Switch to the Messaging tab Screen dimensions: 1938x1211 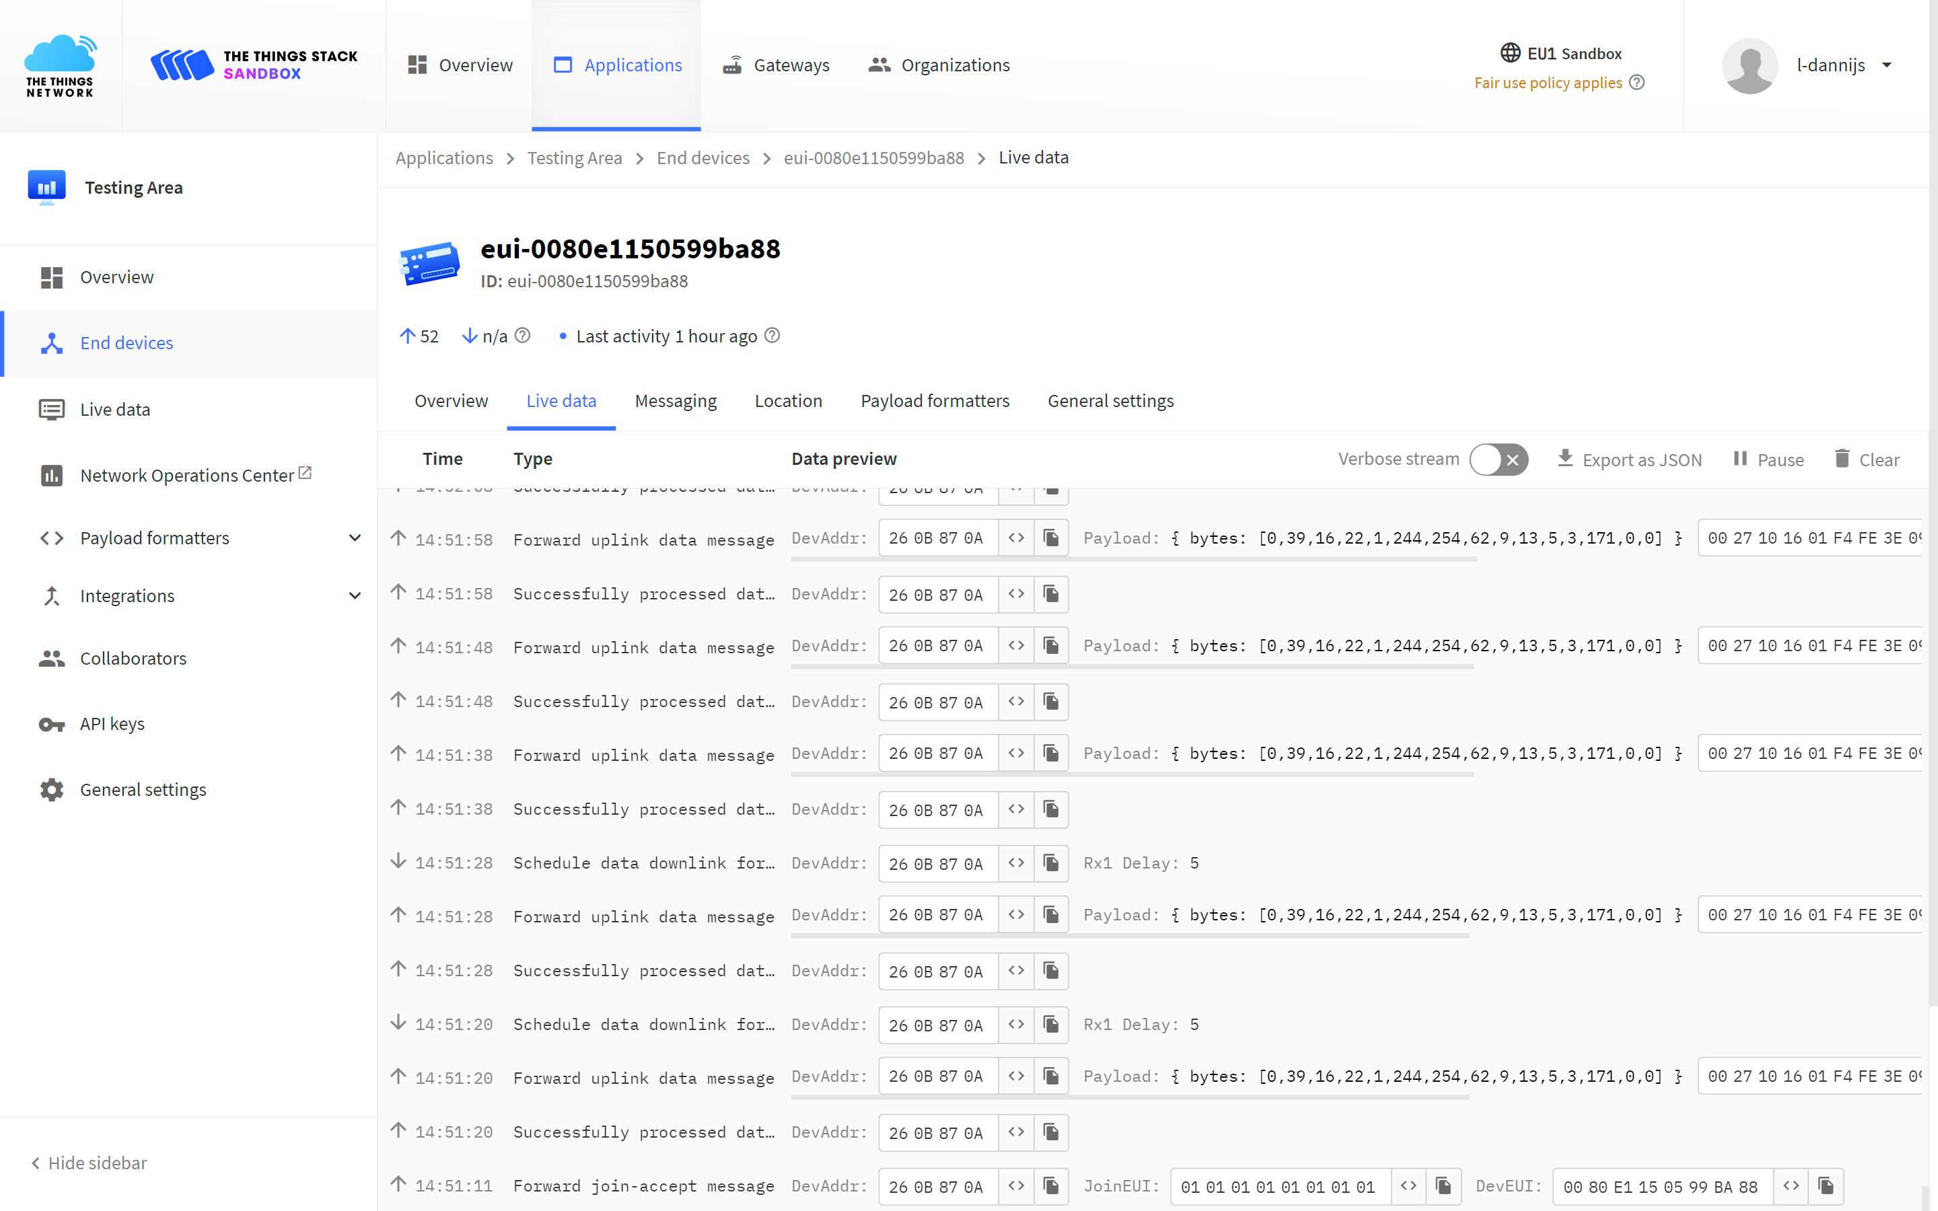coord(677,400)
